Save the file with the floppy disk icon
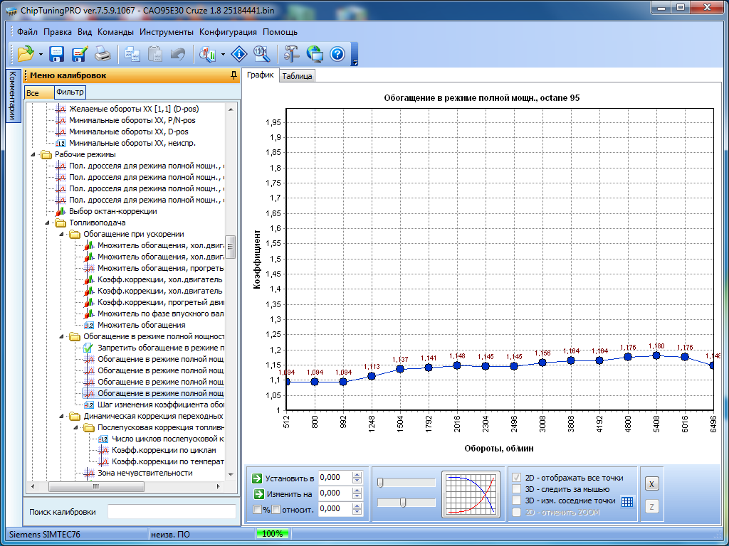The image size is (729, 546). (x=56, y=53)
